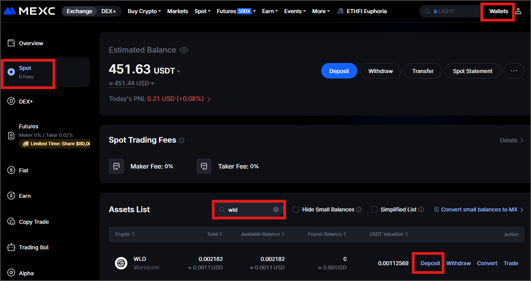This screenshot has height=281, width=531.
Task: Click Convert small balances to MX link
Action: (479, 209)
